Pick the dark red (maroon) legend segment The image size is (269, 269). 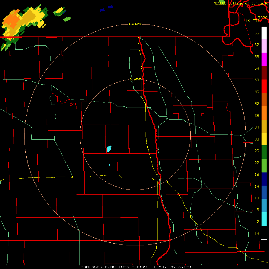264,73
